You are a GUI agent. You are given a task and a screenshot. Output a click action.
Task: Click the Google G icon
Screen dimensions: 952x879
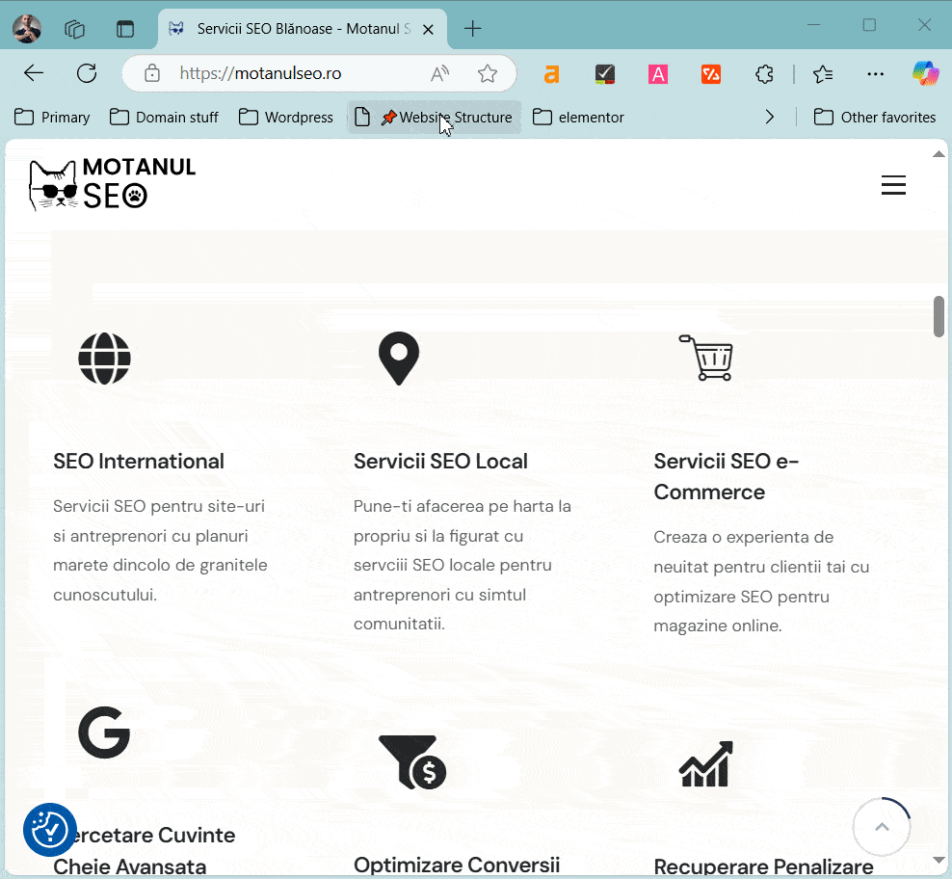(104, 732)
